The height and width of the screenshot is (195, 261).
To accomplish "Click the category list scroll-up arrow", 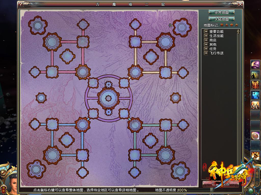I will 238,31.
